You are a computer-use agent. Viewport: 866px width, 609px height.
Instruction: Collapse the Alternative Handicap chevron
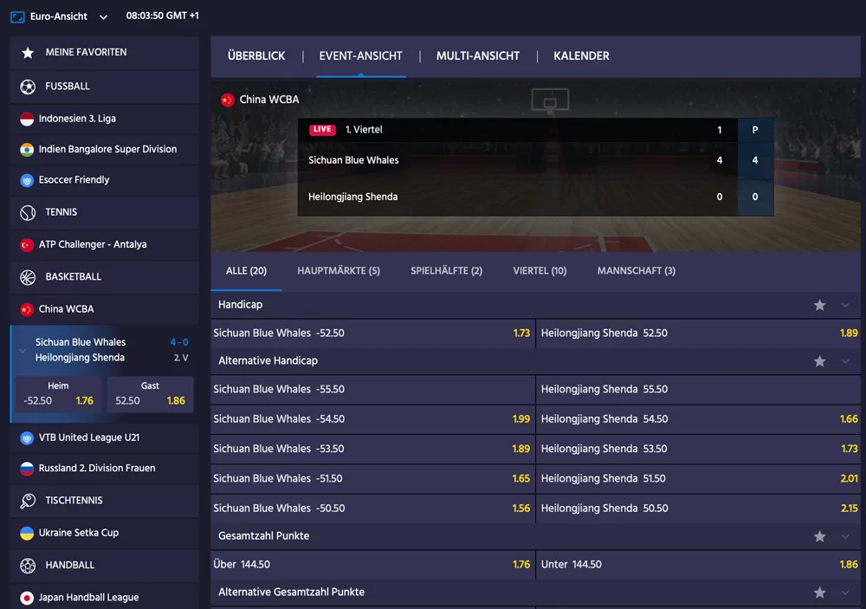845,361
